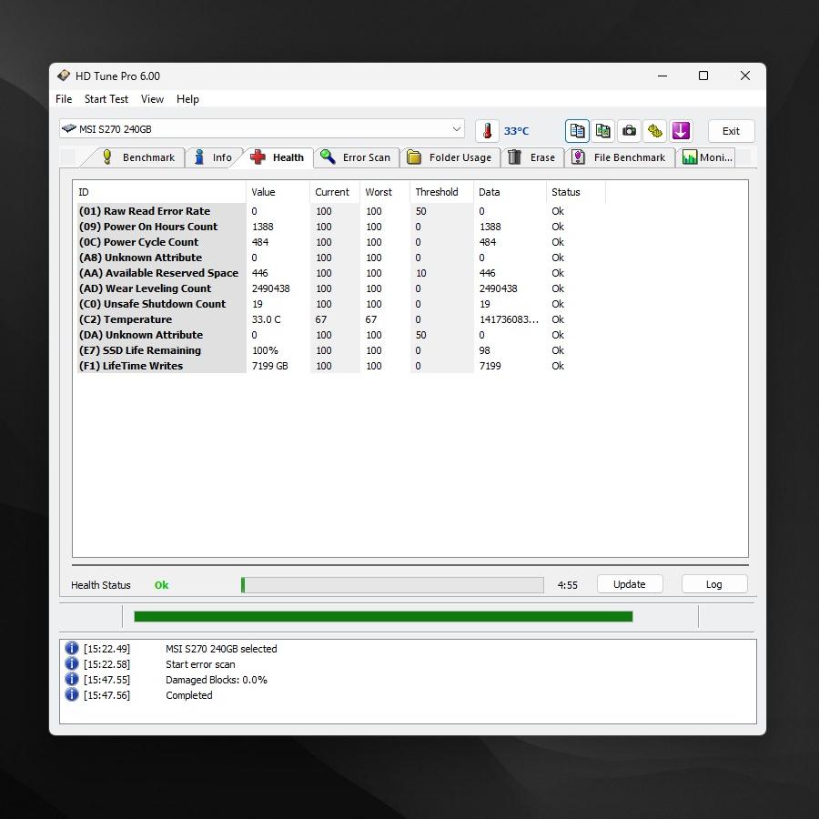Screen dimensions: 819x819
Task: Select the Erase tab
Action: coord(532,157)
